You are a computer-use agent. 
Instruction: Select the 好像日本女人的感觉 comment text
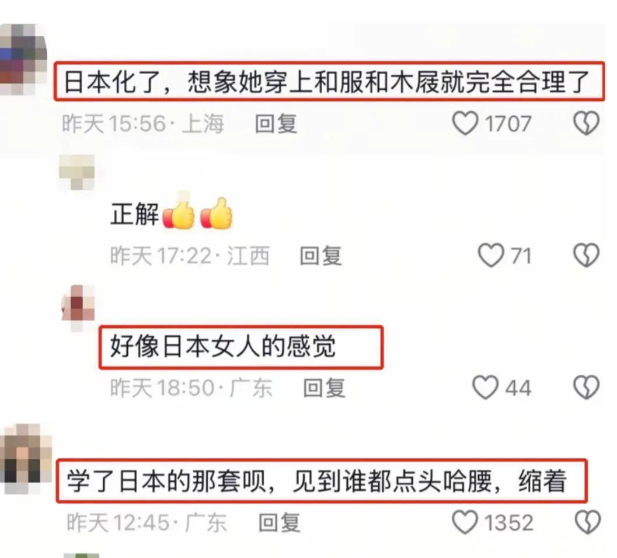(223, 346)
